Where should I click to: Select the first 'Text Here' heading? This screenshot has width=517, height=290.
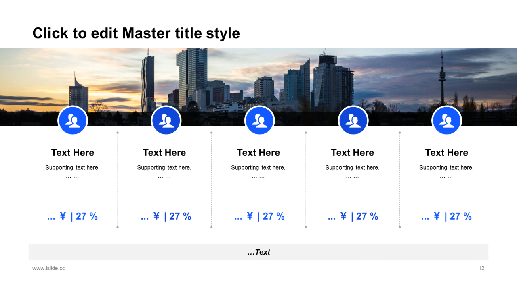pyautogui.click(x=73, y=153)
